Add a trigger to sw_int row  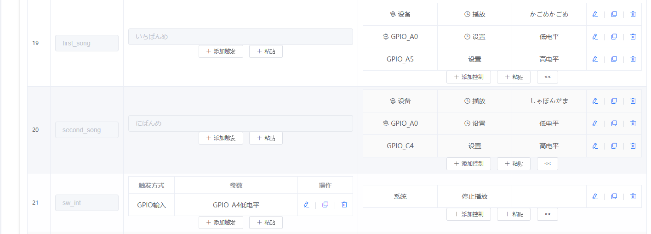coord(221,223)
